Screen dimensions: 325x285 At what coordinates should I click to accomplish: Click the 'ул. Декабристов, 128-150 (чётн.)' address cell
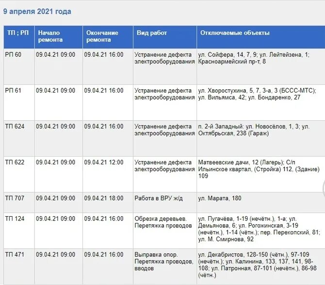click(261, 267)
